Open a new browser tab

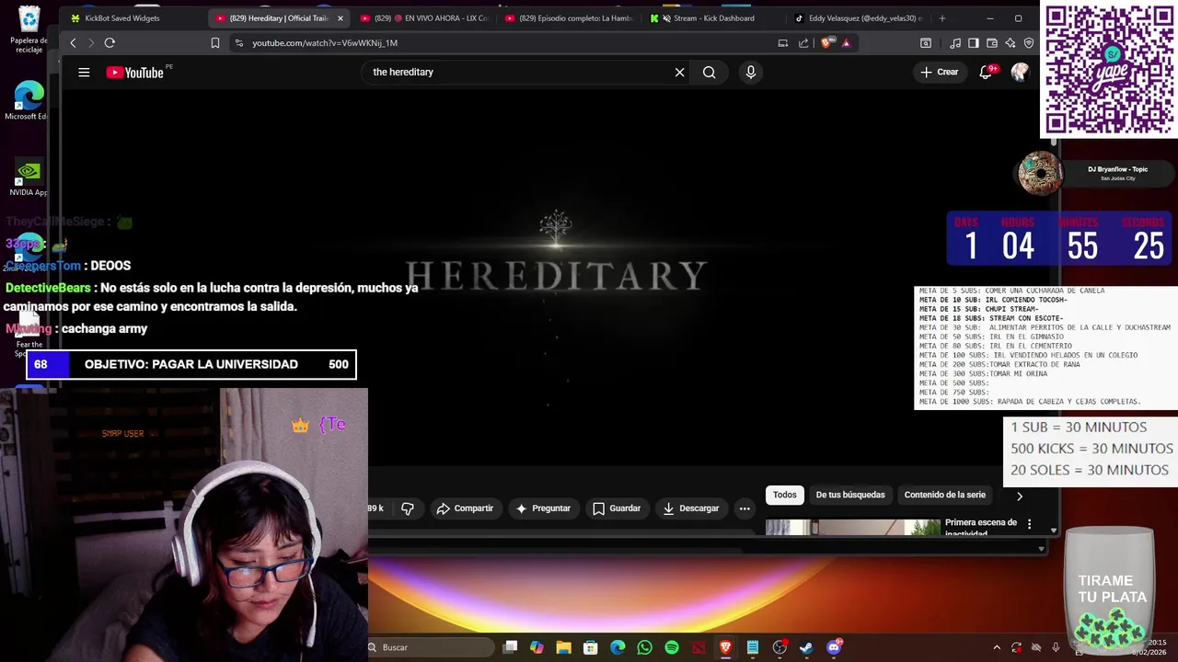click(941, 17)
